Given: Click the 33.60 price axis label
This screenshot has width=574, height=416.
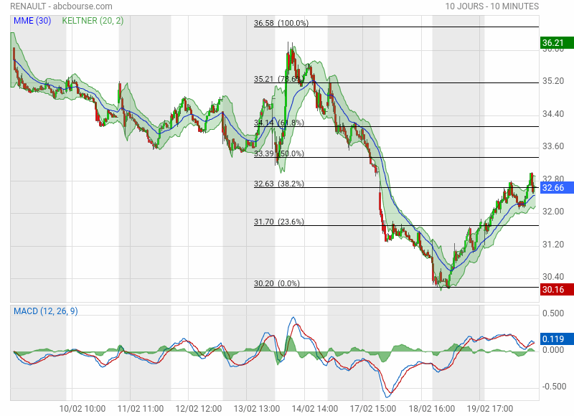Looking at the screenshot, I should click(553, 146).
